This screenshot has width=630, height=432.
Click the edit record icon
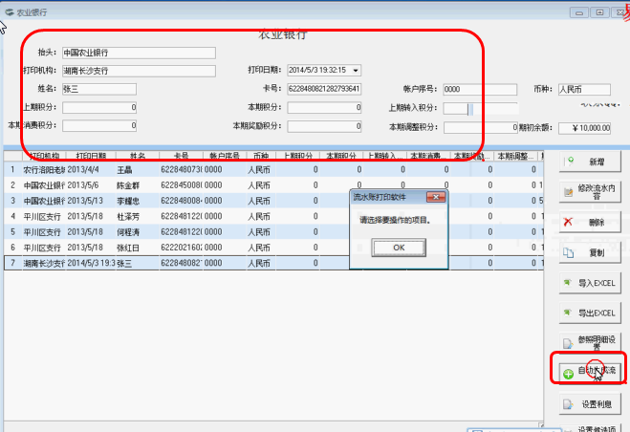[x=568, y=192]
